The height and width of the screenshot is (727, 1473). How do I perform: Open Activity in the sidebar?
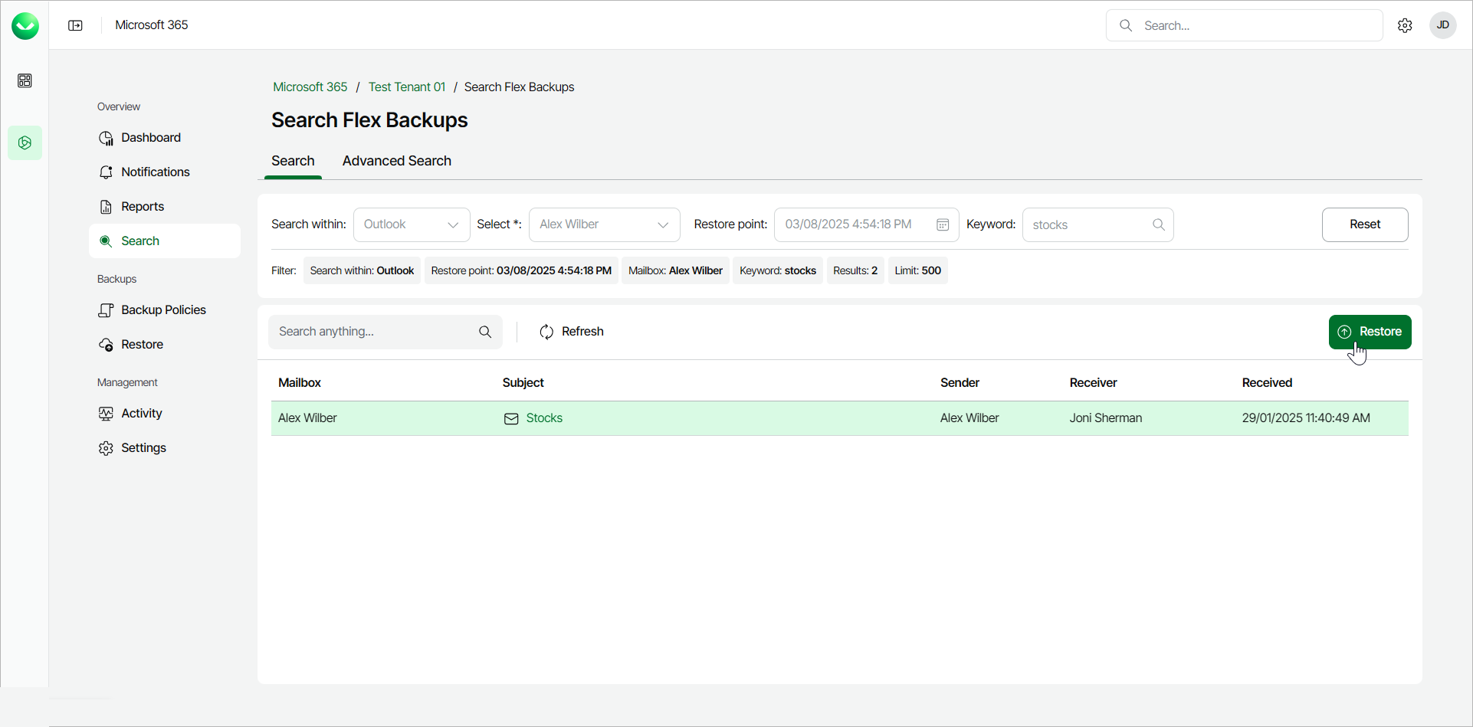tap(165, 414)
